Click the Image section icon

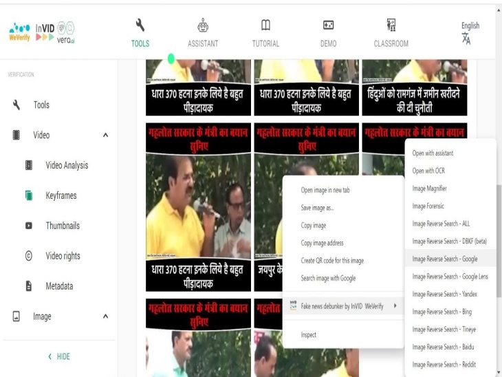click(17, 316)
